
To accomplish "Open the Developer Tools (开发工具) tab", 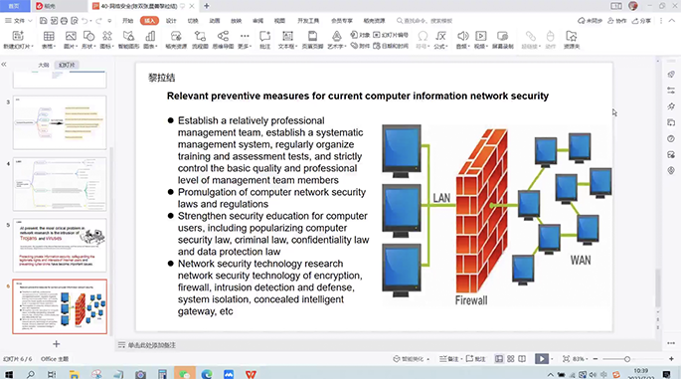I will (308, 21).
